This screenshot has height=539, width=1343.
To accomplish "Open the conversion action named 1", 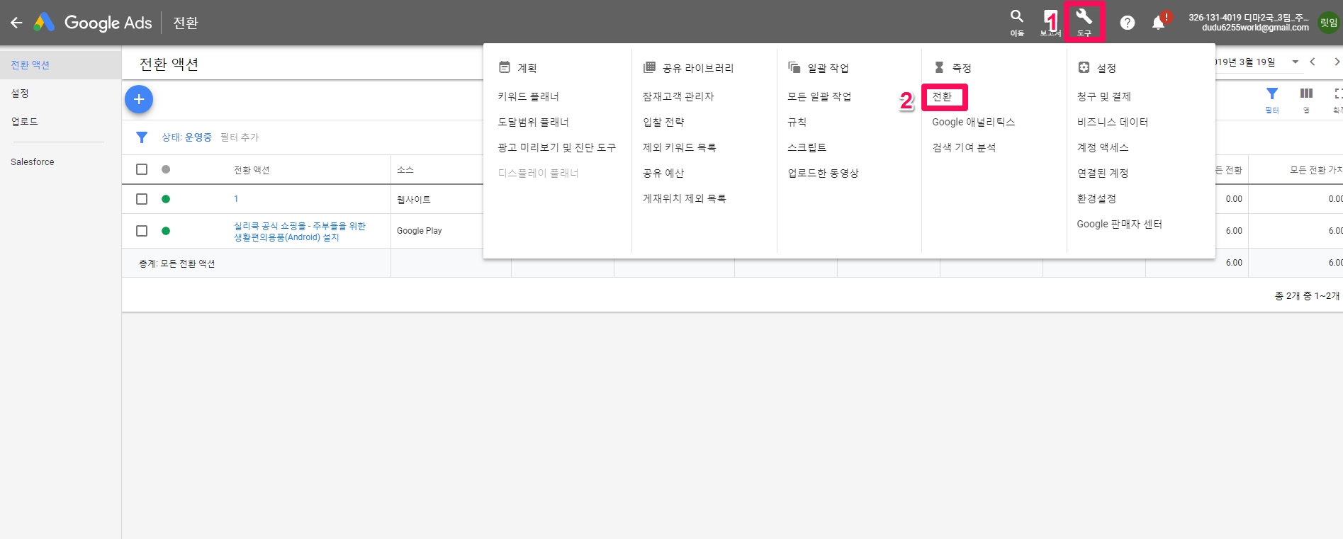I will point(236,199).
